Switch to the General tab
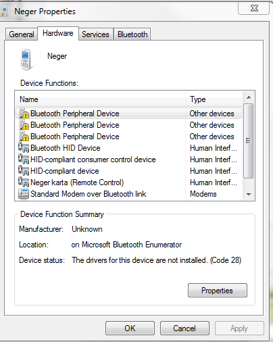 22,34
